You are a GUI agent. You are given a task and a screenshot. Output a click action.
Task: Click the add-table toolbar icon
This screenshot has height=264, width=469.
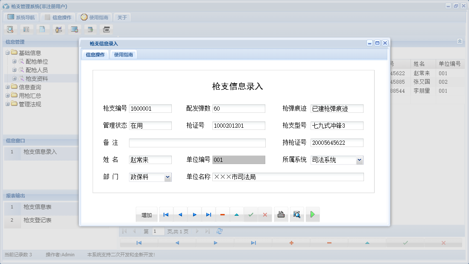[90, 29]
